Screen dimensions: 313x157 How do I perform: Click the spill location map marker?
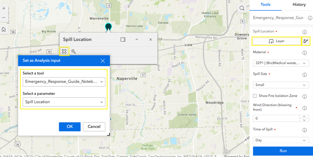click(x=108, y=27)
